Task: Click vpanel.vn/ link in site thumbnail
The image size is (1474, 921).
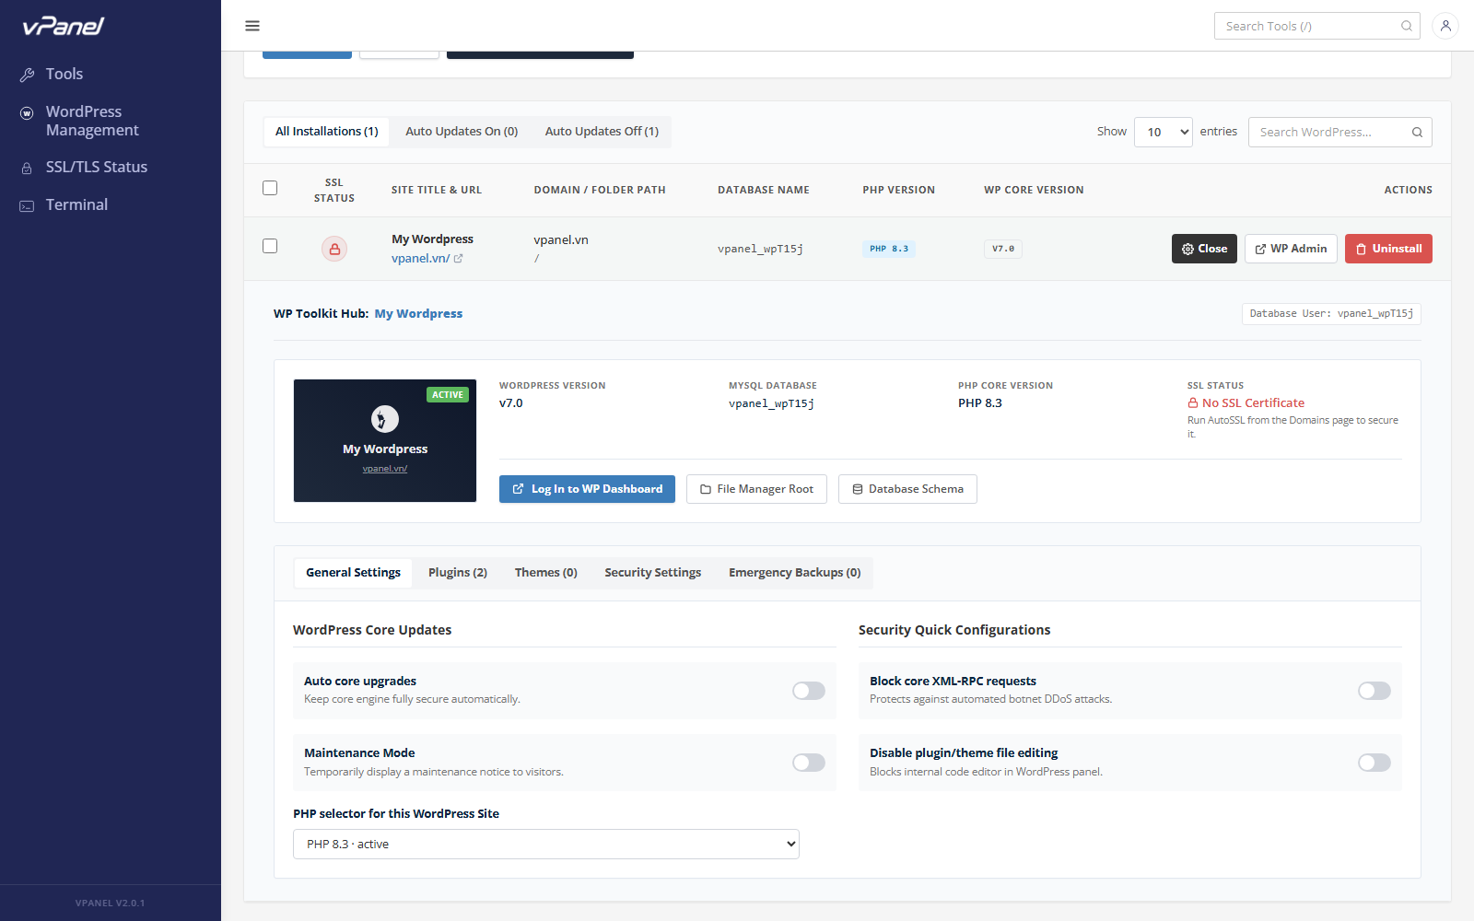Action: 385,469
